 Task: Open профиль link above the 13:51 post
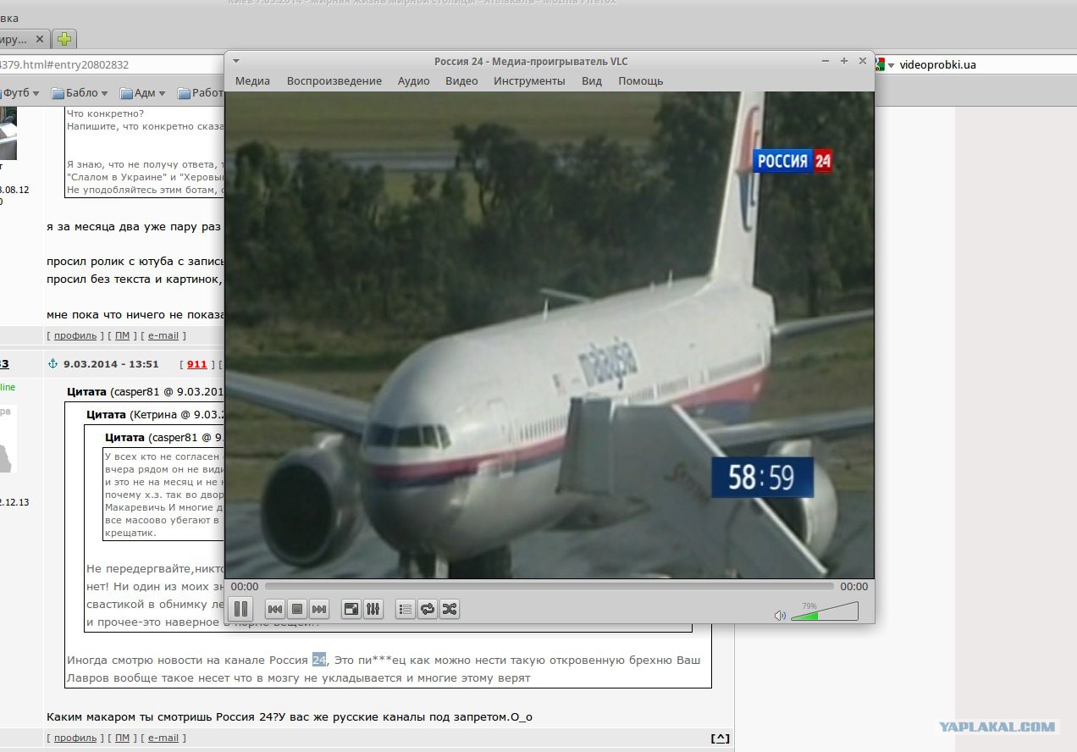(75, 335)
